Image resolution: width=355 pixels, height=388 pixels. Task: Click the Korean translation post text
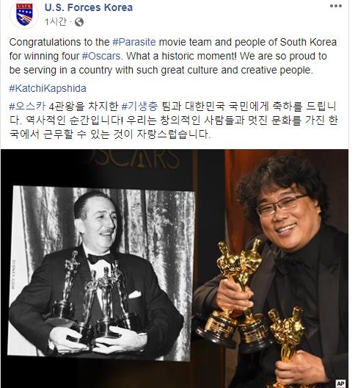(x=173, y=121)
